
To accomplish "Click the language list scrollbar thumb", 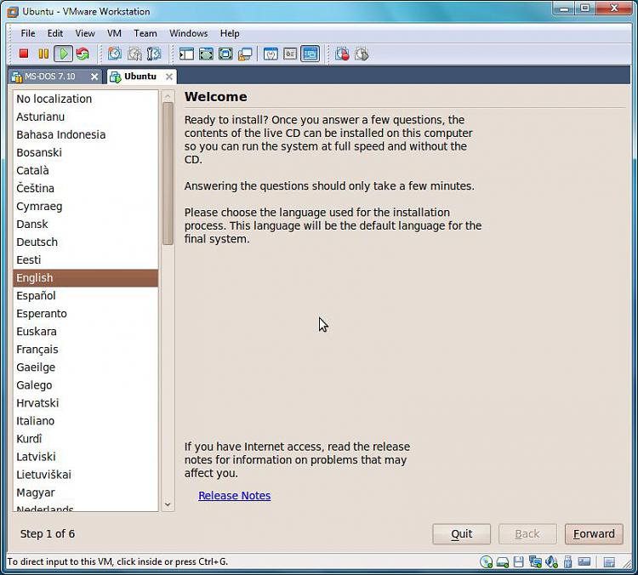I will (x=168, y=174).
